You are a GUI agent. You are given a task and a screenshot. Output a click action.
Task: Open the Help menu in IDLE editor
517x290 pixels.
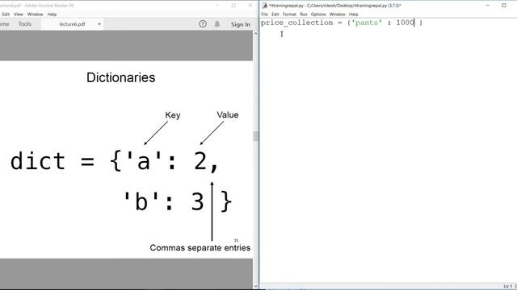354,14
